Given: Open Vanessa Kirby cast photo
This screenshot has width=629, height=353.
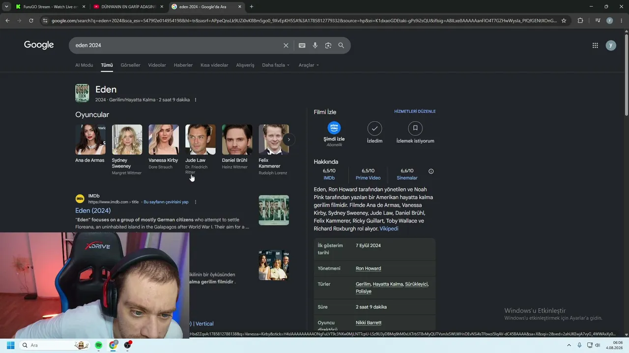Looking at the screenshot, I should [x=164, y=139].
